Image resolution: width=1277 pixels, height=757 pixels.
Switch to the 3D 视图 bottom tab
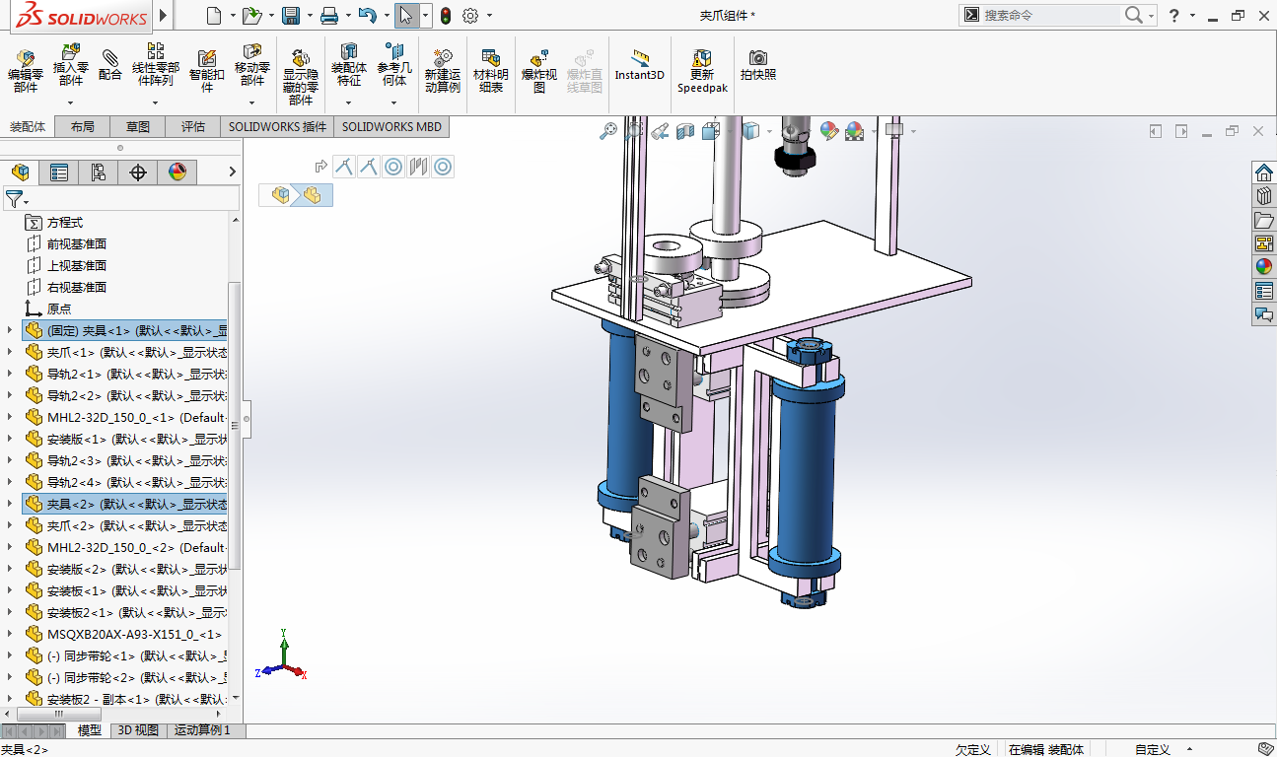tap(138, 730)
